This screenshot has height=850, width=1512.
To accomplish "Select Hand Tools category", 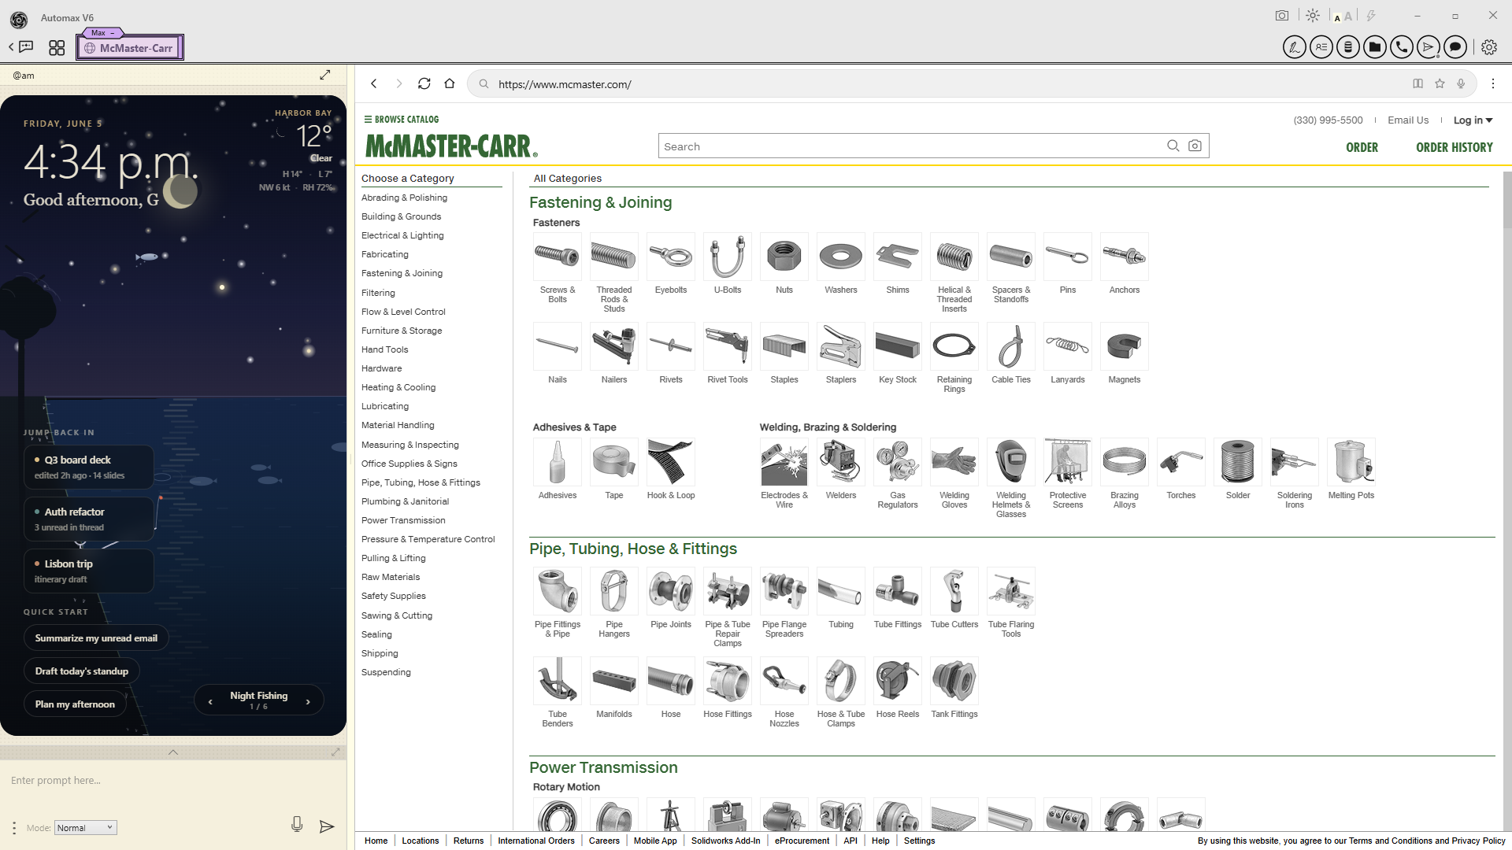I will click(x=384, y=349).
